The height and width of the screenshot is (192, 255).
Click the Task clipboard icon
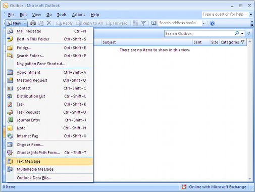pos(10,104)
